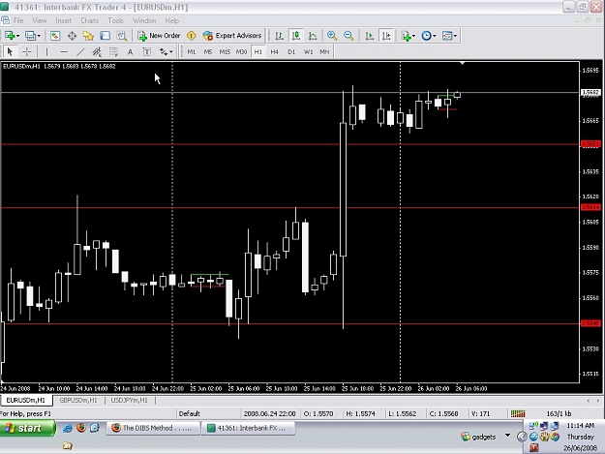Image resolution: width=605 pixels, height=454 pixels.
Task: Expand hidden system tray icons
Action: 522,437
